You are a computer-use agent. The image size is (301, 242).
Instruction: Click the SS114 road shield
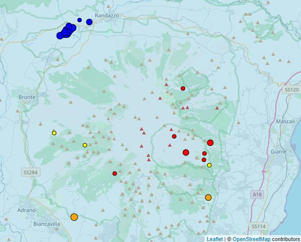pyautogui.click(x=259, y=226)
